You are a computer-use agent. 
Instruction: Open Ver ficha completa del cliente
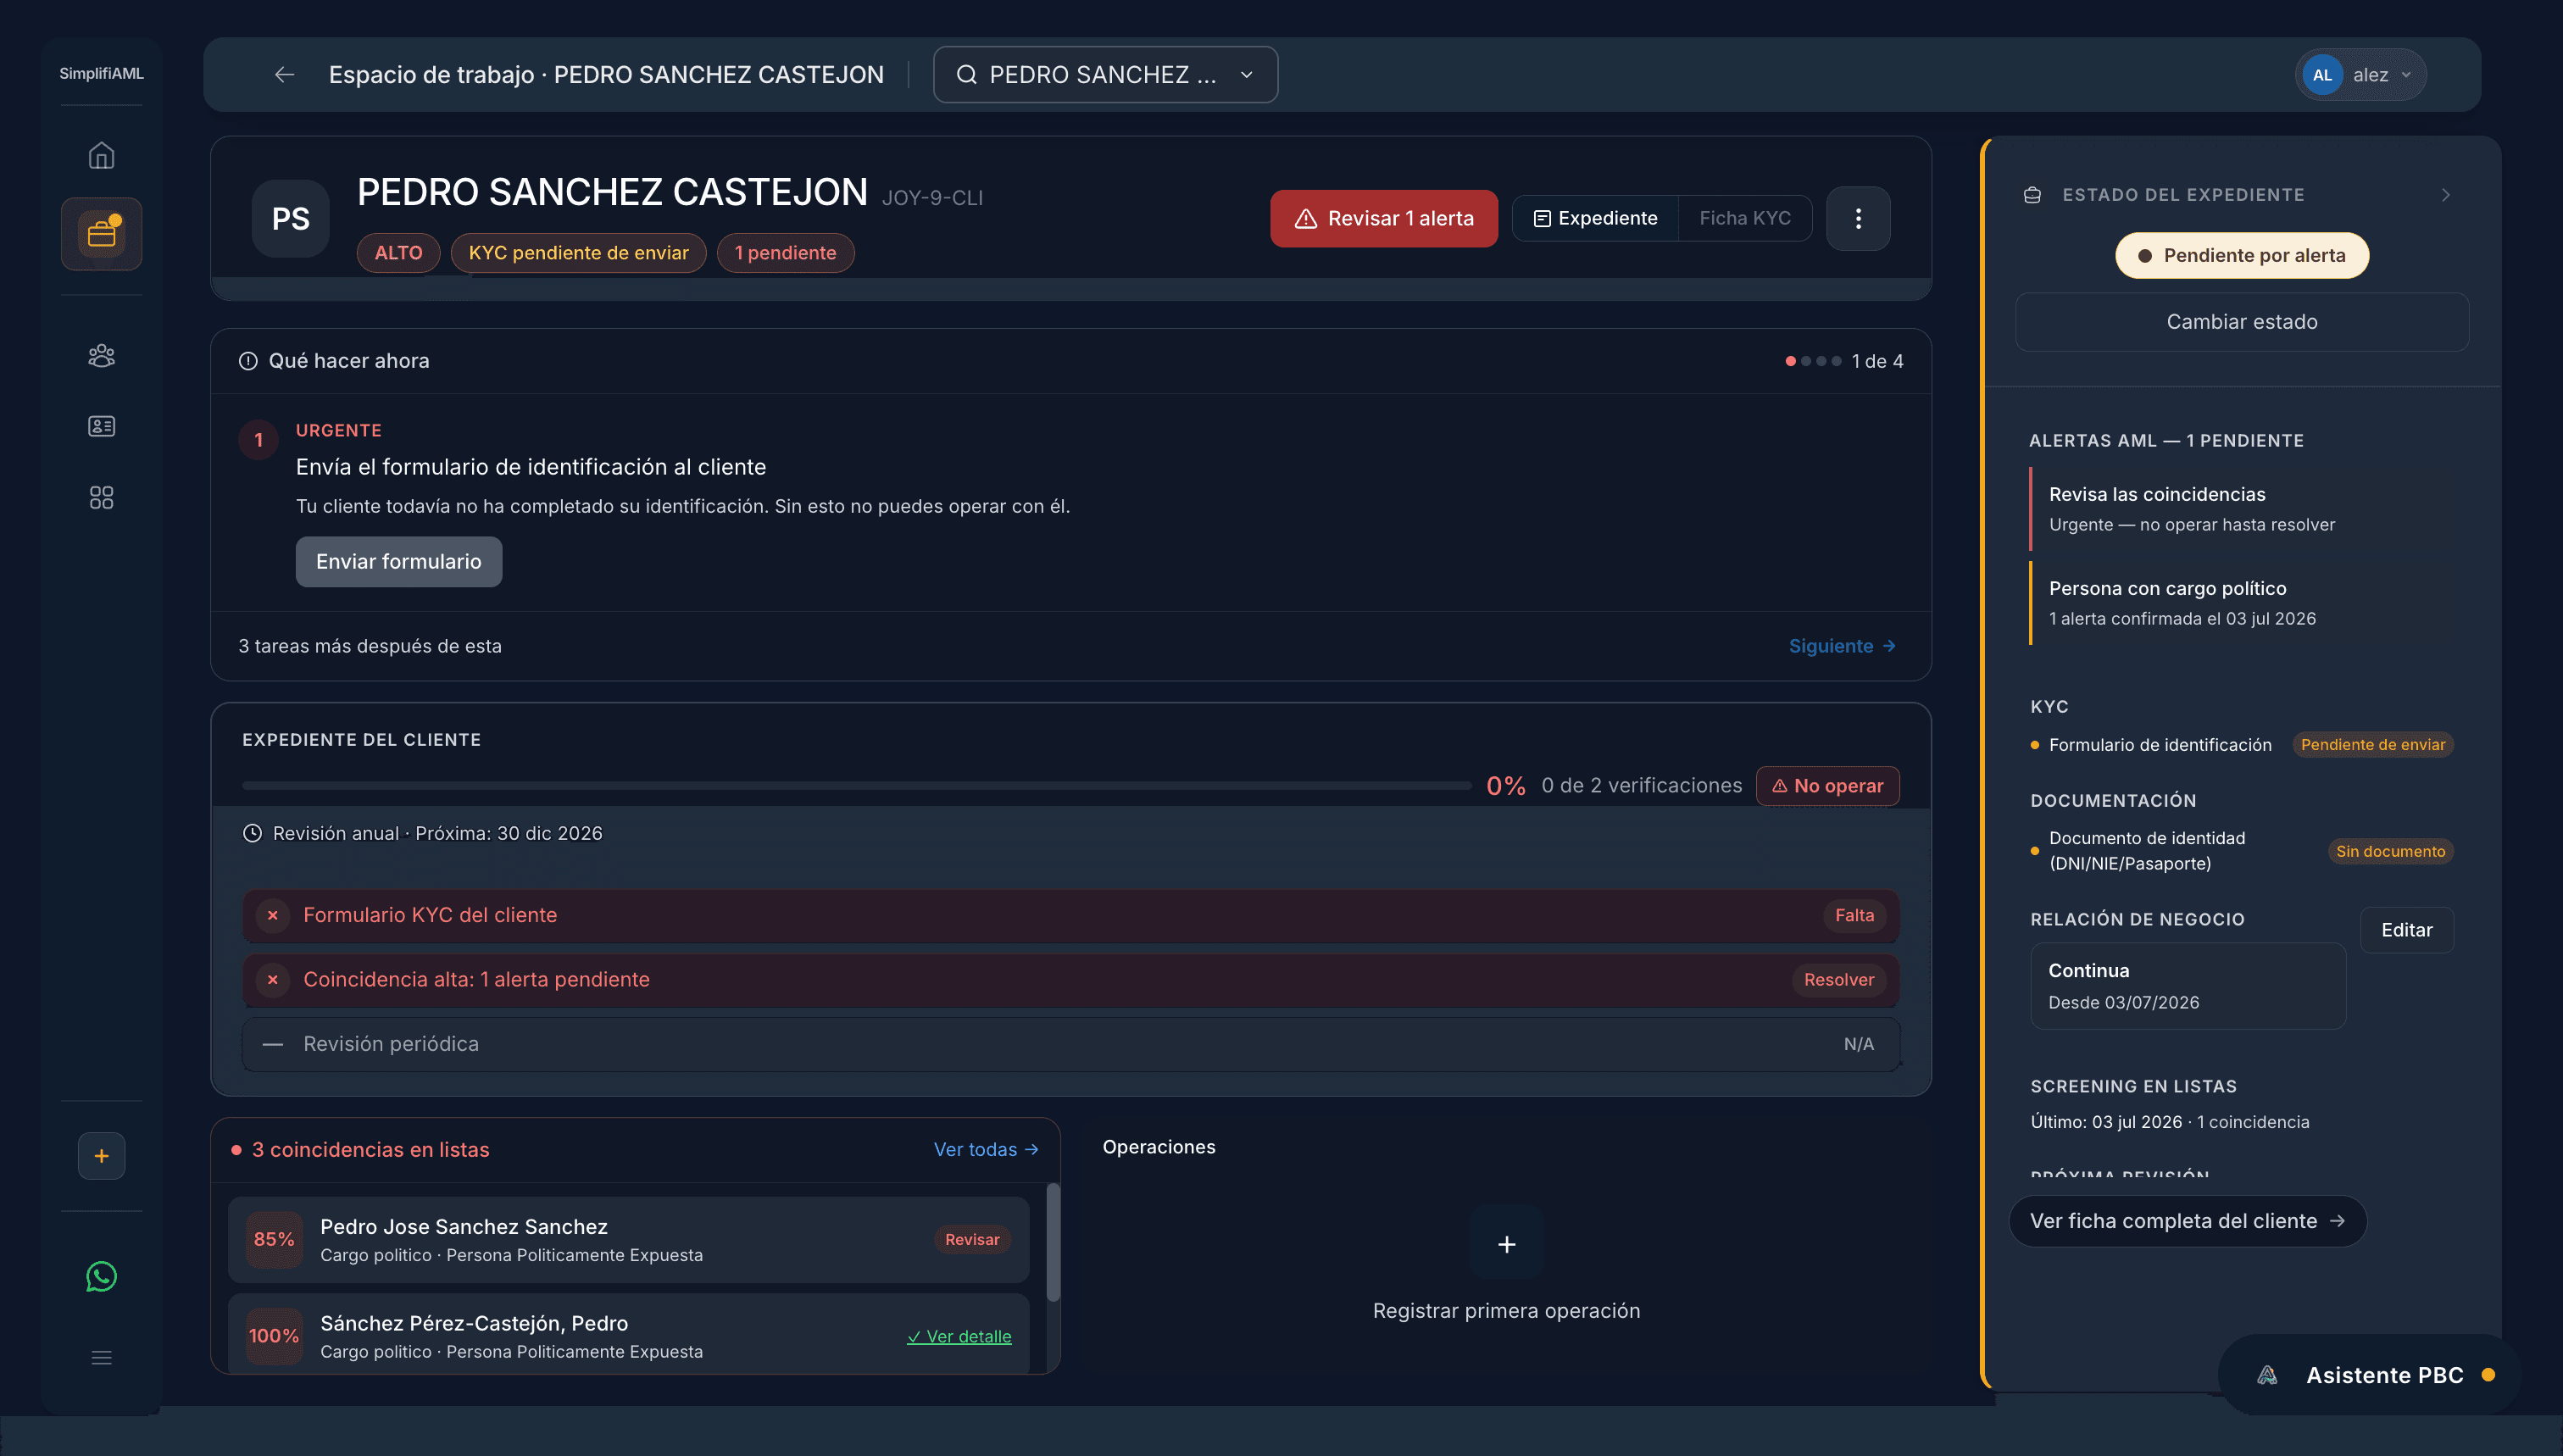(2187, 1221)
